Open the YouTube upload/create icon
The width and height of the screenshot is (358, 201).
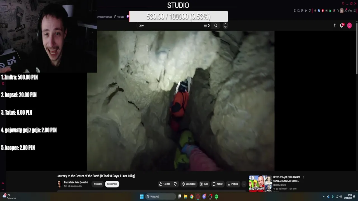335,25
